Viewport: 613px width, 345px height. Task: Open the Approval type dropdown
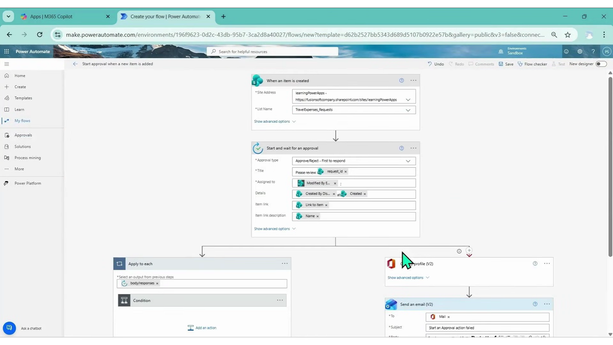(408, 161)
